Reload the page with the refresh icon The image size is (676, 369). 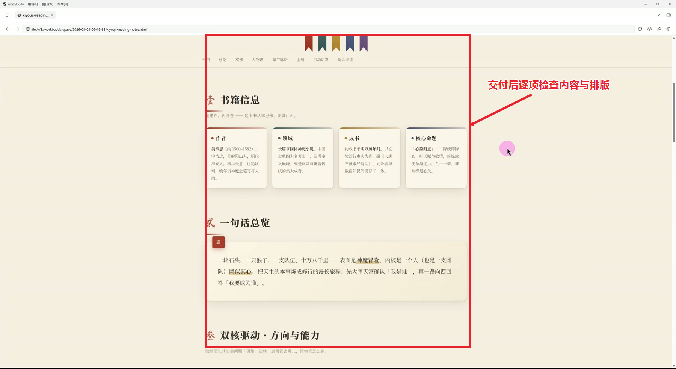[640, 29]
